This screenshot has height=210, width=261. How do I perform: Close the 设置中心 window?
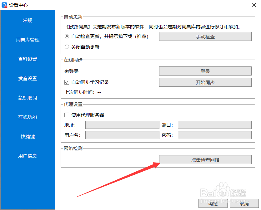coord(254,5)
